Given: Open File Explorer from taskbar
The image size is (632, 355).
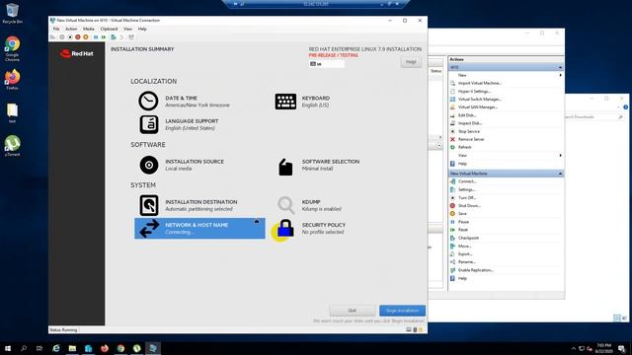Looking at the screenshot, I should coord(72,348).
